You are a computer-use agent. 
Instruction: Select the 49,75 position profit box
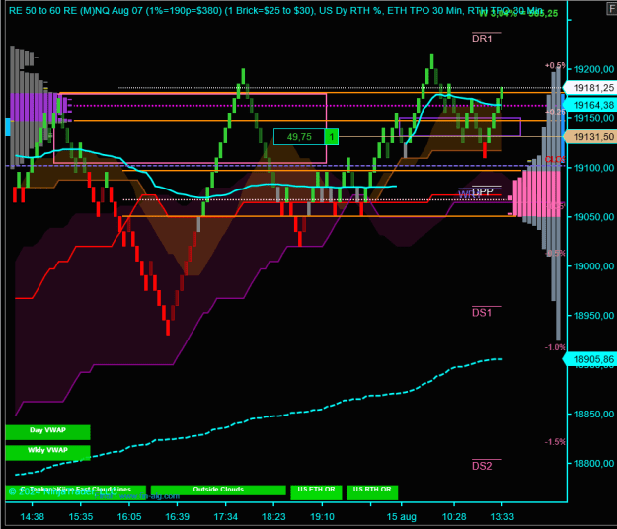[299, 137]
